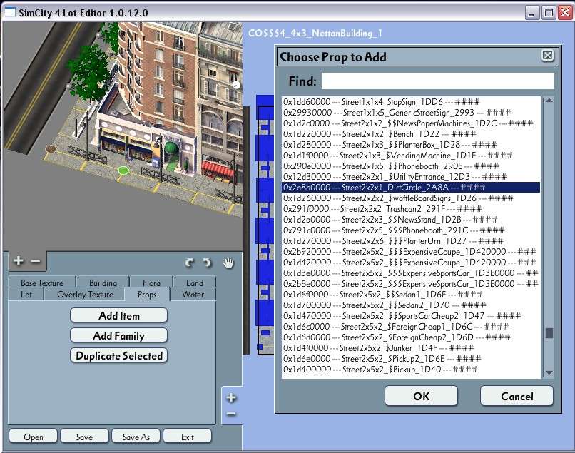Select $Pickup_1D40 prop
Viewport: 575px width, 453px height.
411,370
